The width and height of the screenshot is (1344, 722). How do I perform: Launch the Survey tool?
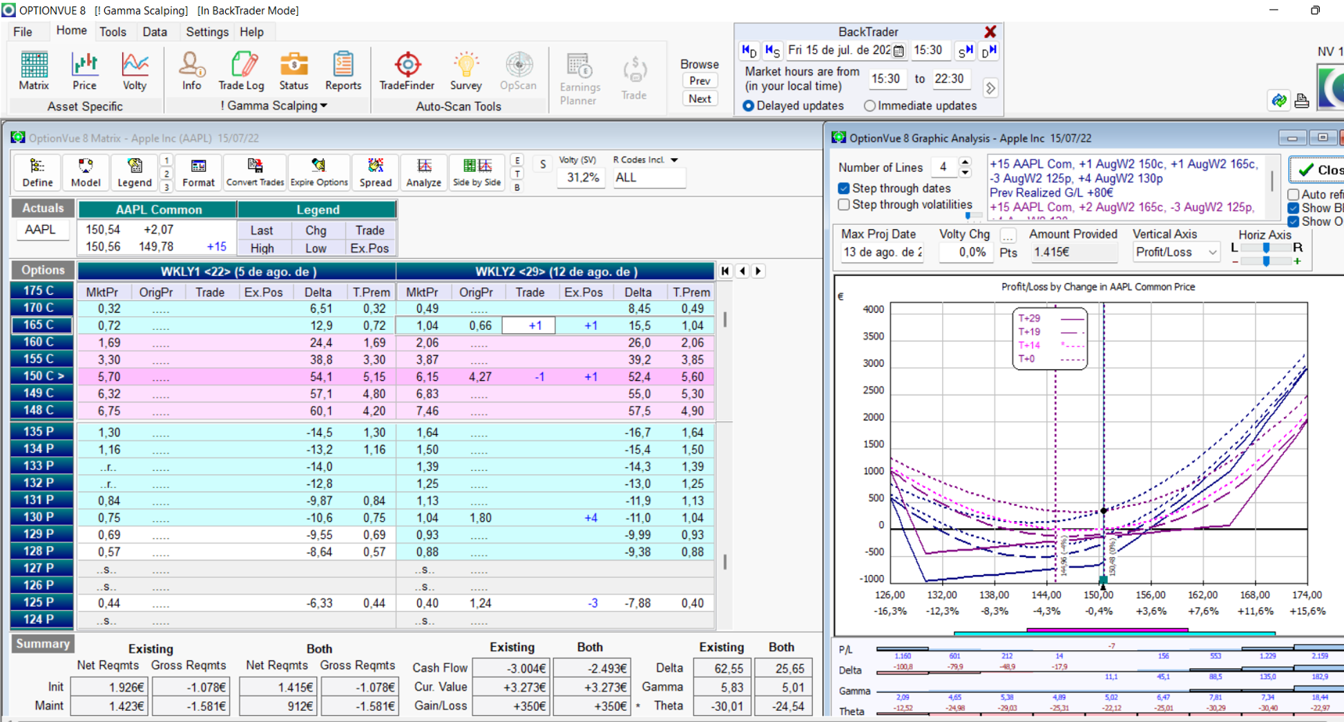465,71
